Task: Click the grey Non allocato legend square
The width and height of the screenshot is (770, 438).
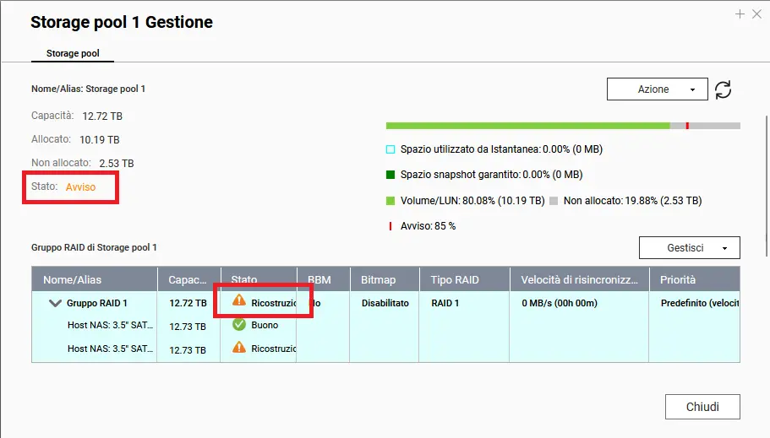Action: pos(554,201)
